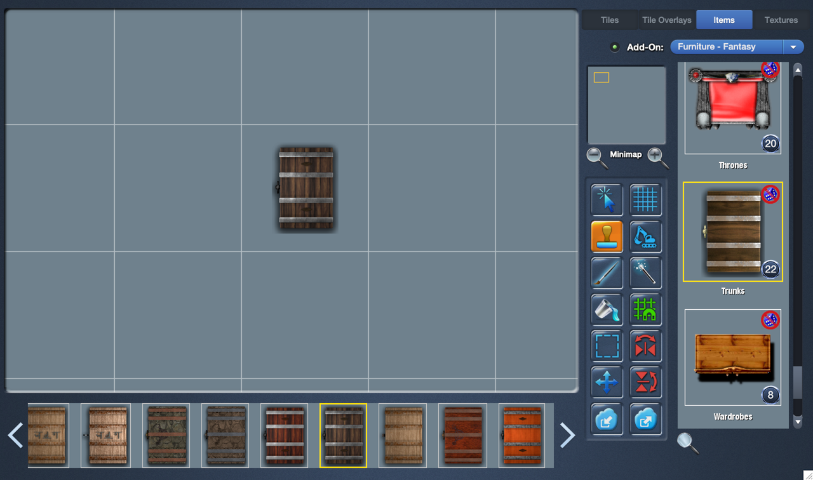Image resolution: width=813 pixels, height=480 pixels.
Task: Toggle randomize dice on Wardrobes category
Action: click(x=770, y=320)
